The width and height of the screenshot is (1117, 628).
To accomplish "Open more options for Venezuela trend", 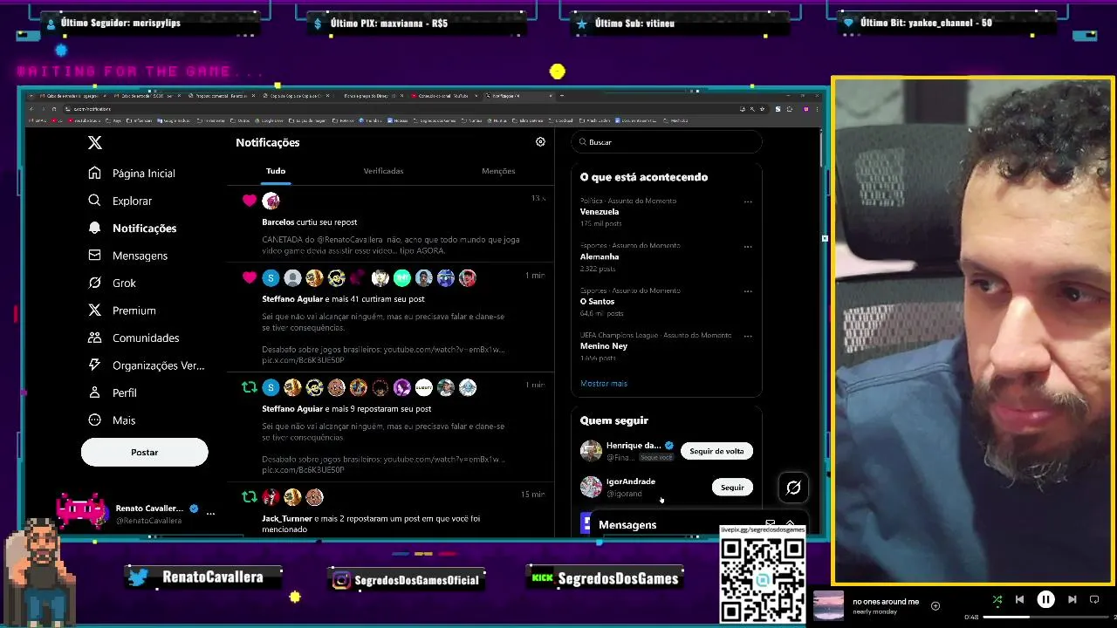I will (x=748, y=201).
